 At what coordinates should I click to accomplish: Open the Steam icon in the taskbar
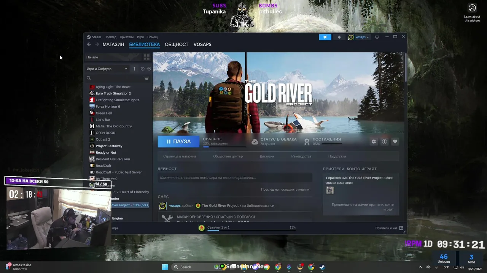pyautogui.click(x=322, y=267)
